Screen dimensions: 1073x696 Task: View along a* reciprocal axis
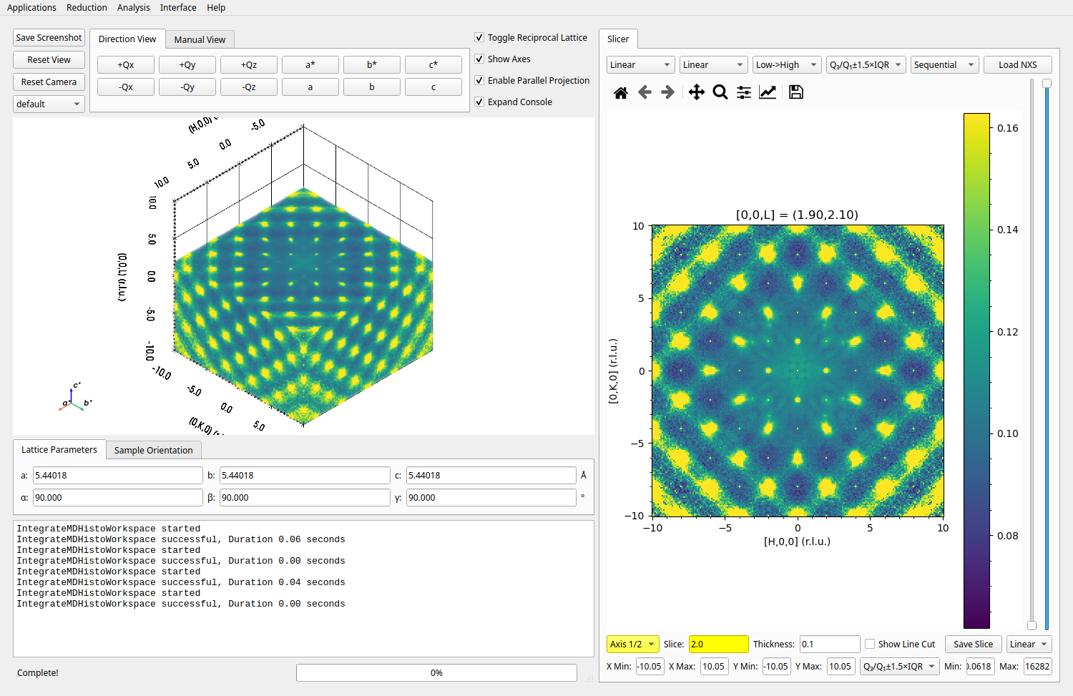click(310, 64)
